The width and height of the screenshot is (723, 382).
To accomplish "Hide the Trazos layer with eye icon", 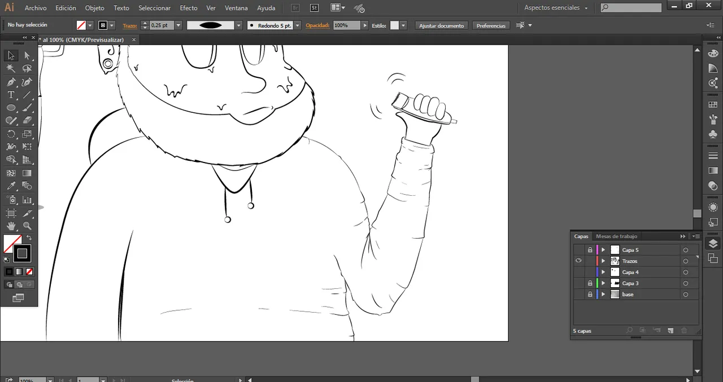I will [578, 261].
